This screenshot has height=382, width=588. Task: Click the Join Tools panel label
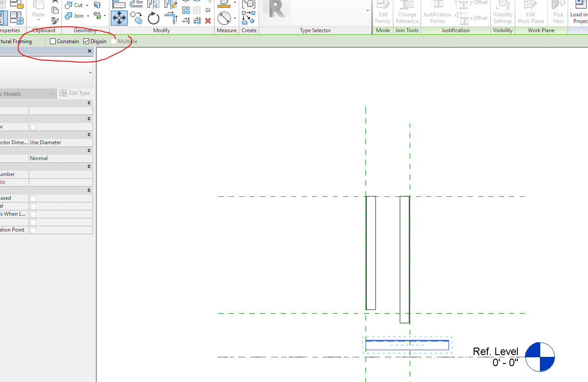pyautogui.click(x=407, y=30)
